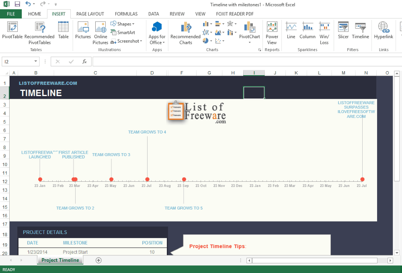The height and width of the screenshot is (273, 402).
Task: Click the horizontal scrollbar right arrow
Action: click(390, 261)
